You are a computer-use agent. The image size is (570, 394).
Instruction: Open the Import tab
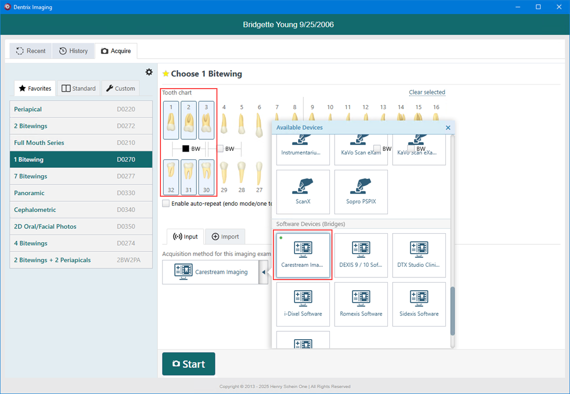click(x=225, y=237)
